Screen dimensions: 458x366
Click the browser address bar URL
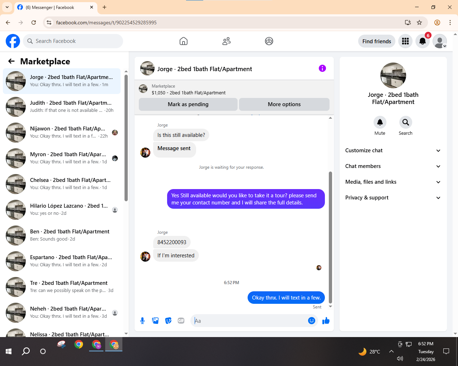coord(106,23)
